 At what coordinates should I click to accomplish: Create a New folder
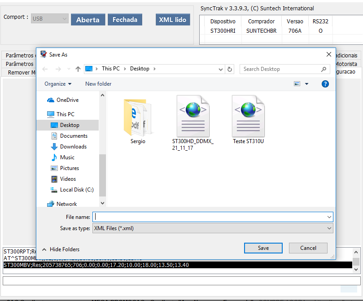coord(98,84)
